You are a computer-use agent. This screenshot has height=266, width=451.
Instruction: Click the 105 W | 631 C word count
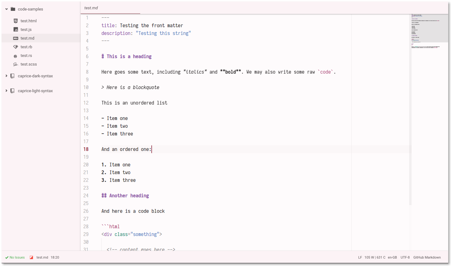point(375,257)
